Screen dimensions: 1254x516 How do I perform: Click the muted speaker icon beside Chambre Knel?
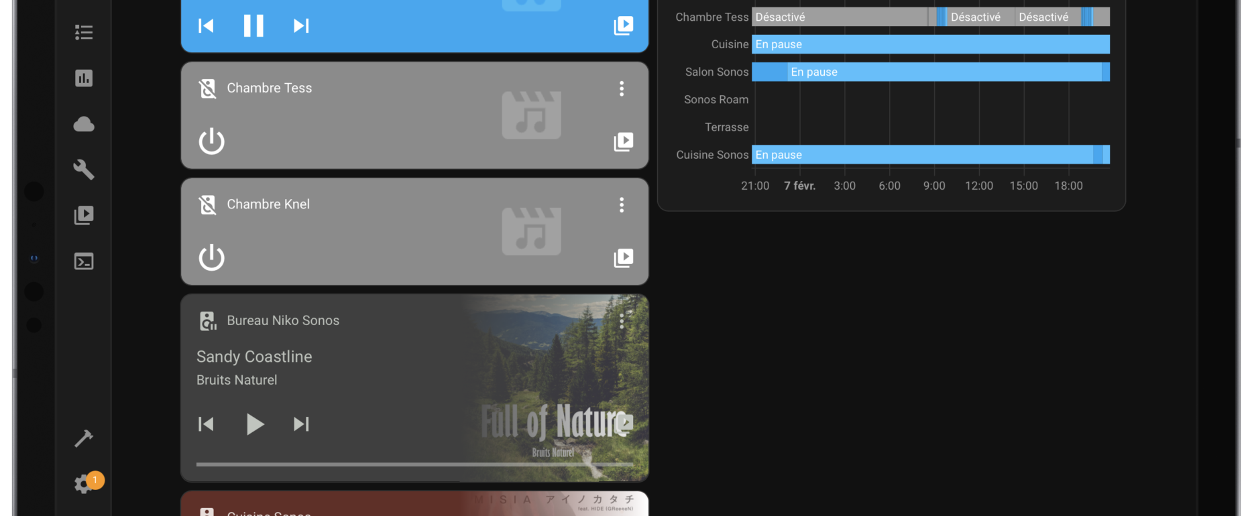point(208,204)
